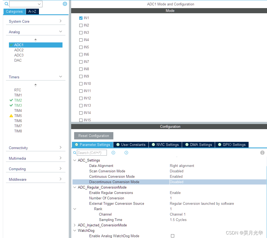
Task: Open the NVIC Settings tab
Action: pos(165,145)
